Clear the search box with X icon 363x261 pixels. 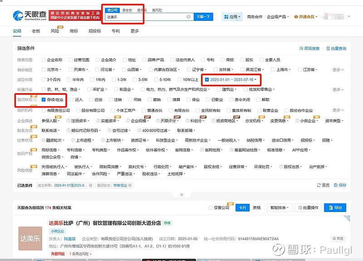coord(188,17)
